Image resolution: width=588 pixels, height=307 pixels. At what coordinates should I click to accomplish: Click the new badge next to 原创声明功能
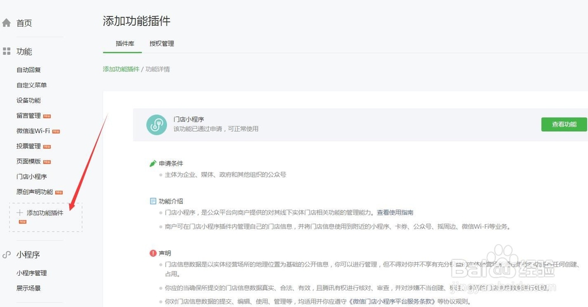coord(59,192)
